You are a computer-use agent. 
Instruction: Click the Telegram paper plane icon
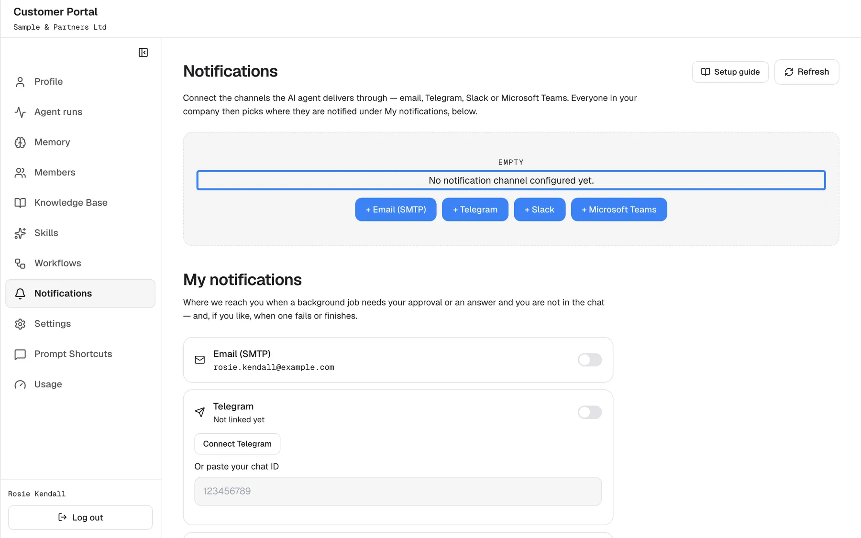[x=200, y=412]
